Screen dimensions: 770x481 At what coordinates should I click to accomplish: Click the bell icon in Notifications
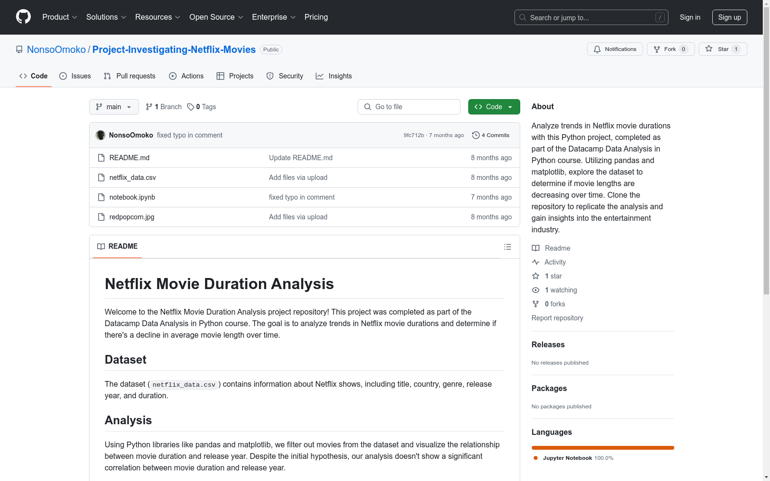tap(597, 49)
